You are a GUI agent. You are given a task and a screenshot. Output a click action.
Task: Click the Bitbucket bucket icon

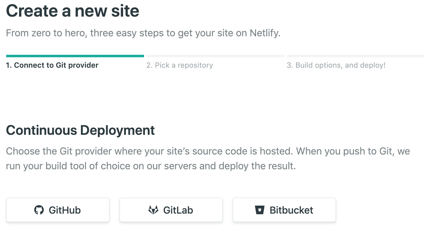[261, 210]
